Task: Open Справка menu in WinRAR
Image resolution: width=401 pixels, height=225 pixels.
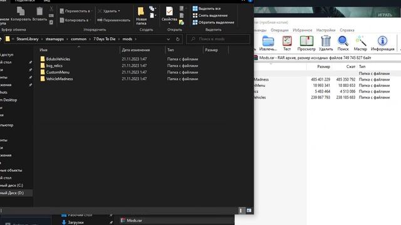Action: point(347,30)
